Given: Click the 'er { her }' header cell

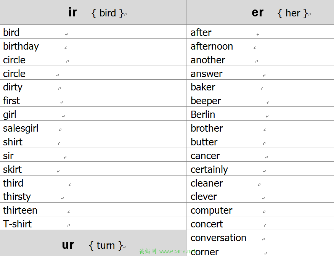Looking at the screenshot, I should [260, 12].
